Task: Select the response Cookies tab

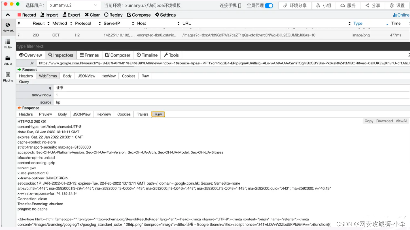Action: pos(124,114)
